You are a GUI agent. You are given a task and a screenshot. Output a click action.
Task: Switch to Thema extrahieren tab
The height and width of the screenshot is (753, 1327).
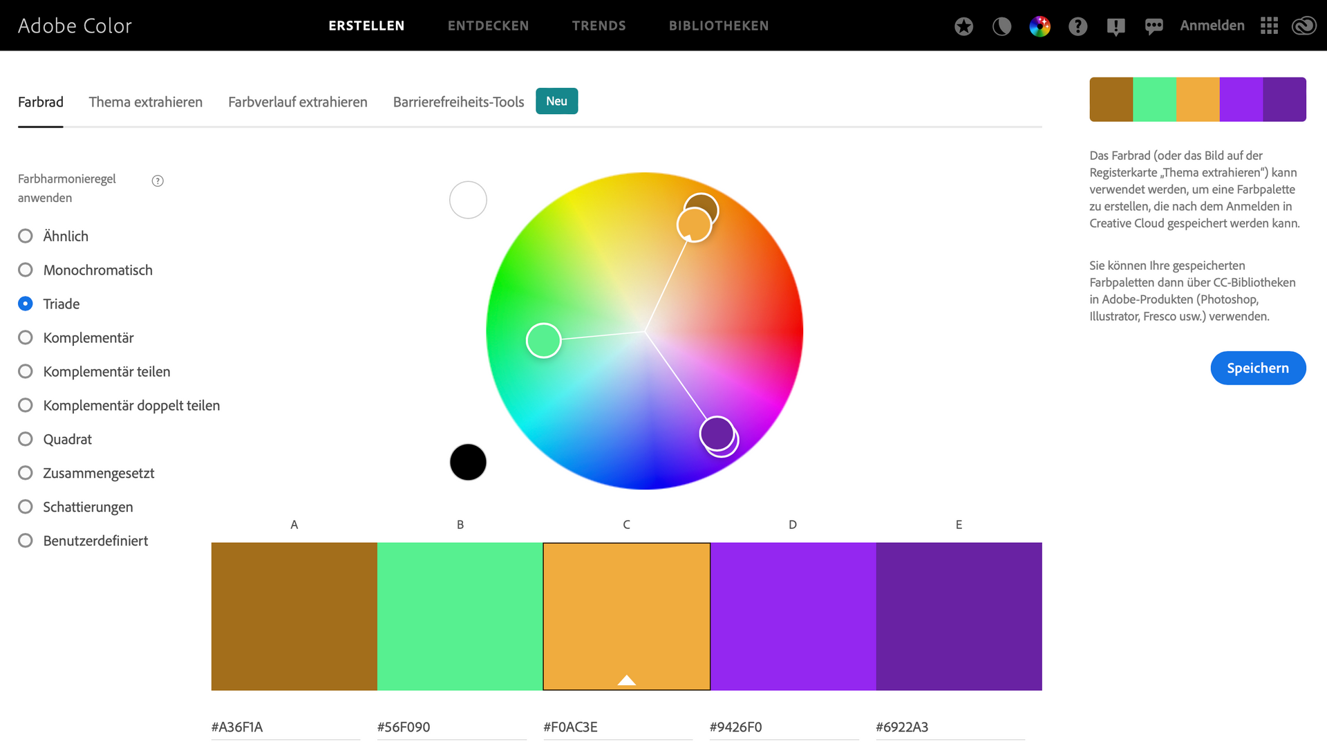point(145,102)
